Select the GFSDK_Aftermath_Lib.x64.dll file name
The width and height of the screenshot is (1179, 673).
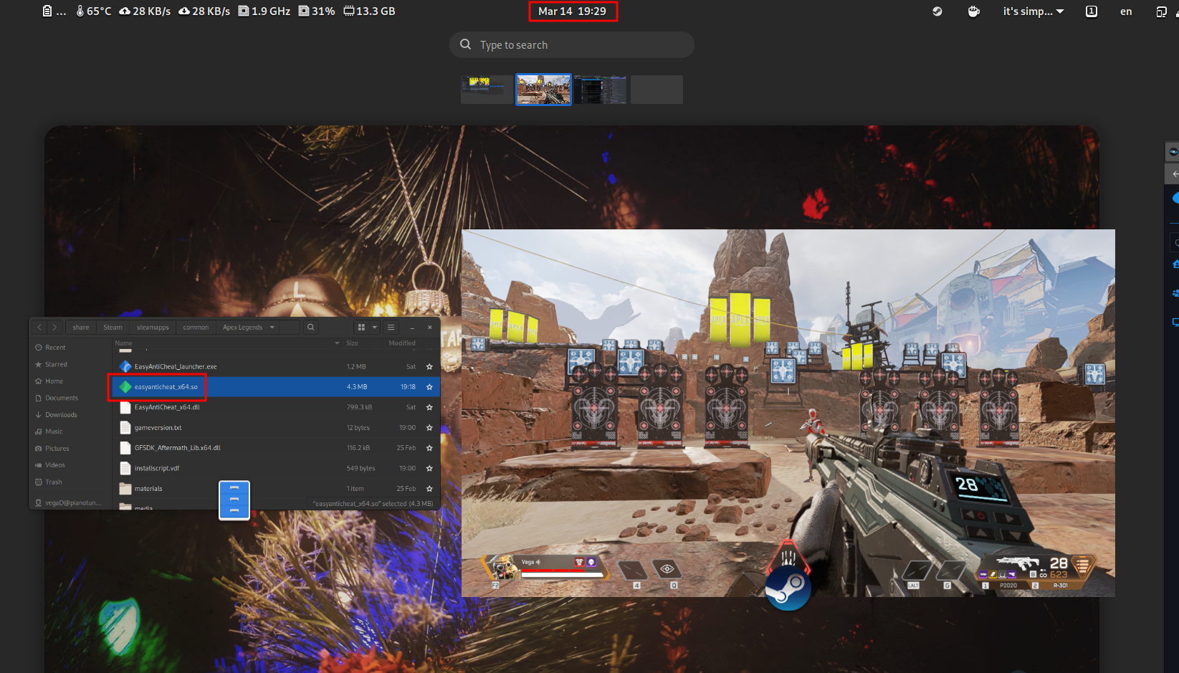point(178,448)
